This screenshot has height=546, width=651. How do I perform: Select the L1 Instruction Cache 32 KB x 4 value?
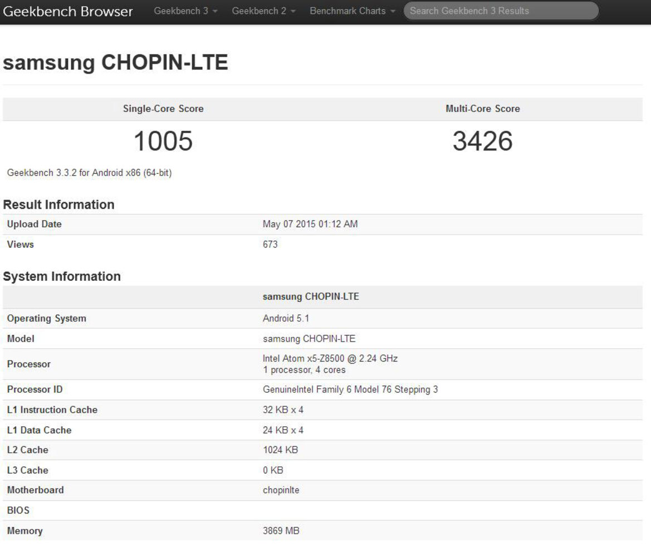click(x=283, y=410)
